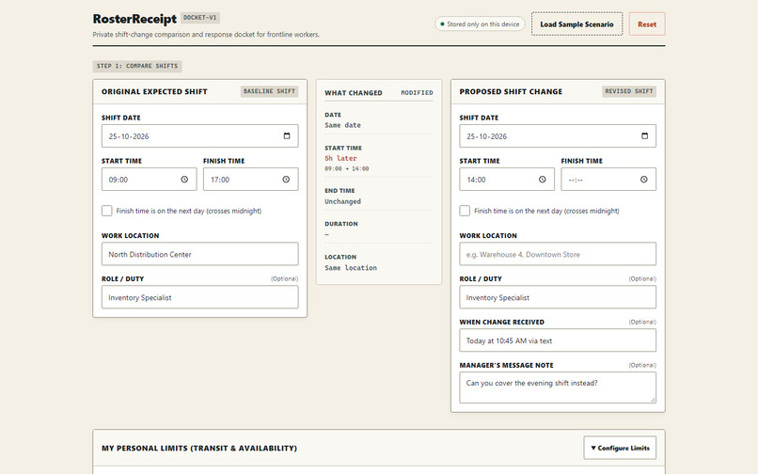
Task: Click 'Same location' text
Action: coord(351,267)
